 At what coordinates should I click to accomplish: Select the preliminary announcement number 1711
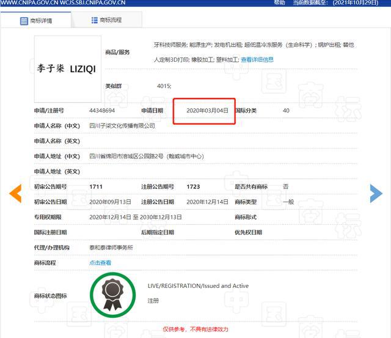[x=96, y=186]
